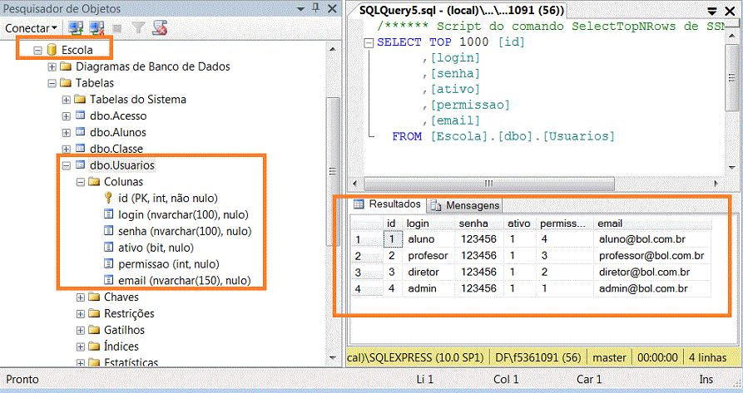Click the '4 linhas' status bar entry

coord(707,358)
